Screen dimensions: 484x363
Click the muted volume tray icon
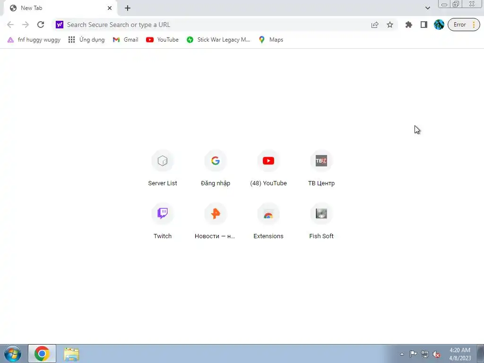(x=436, y=354)
